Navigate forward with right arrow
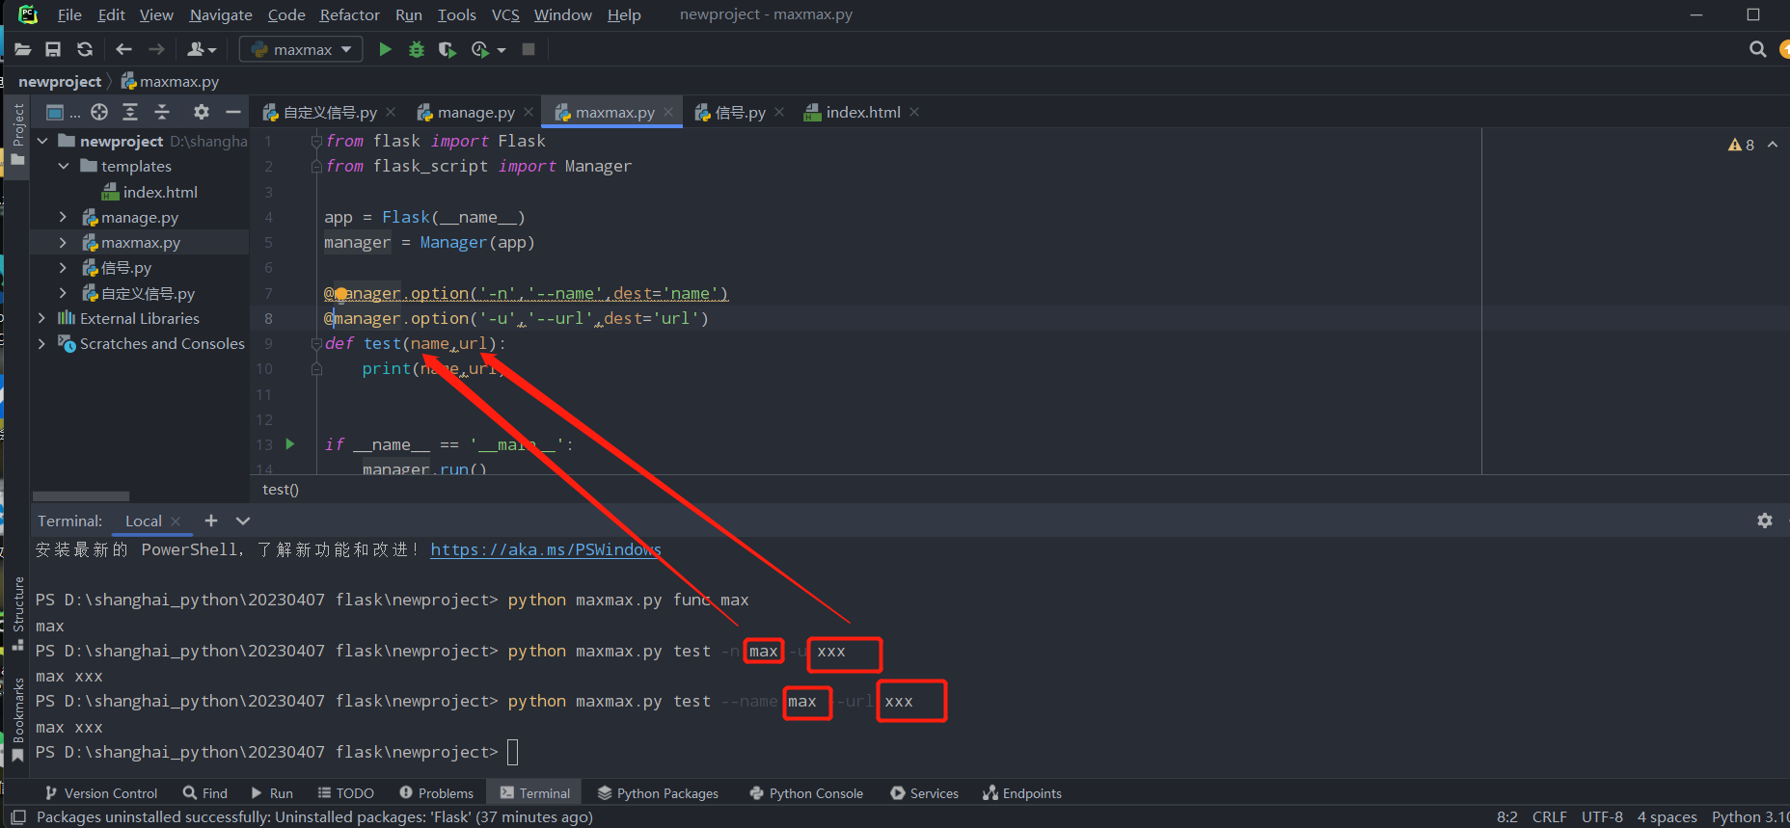1790x828 pixels. pos(156,49)
